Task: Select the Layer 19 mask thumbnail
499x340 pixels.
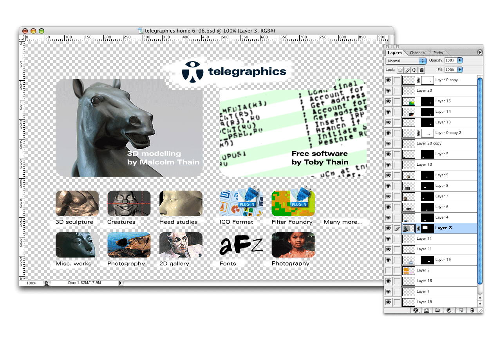Action: (427, 260)
